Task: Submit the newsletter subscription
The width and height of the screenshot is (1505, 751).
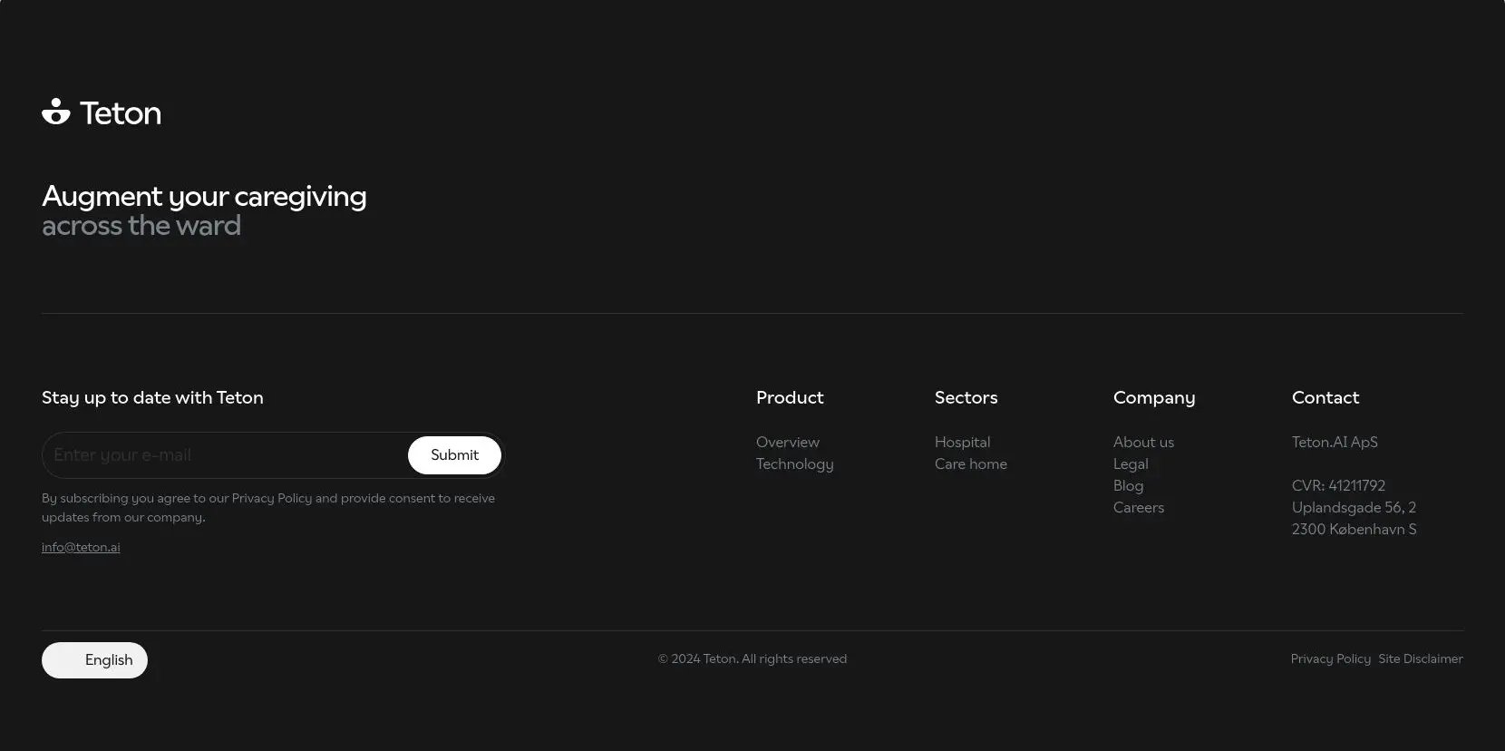Action: 454,455
